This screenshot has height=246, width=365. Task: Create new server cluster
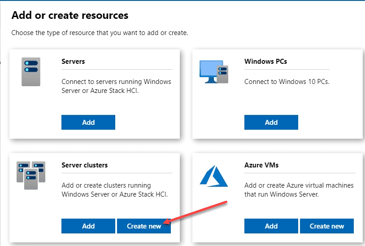click(143, 226)
